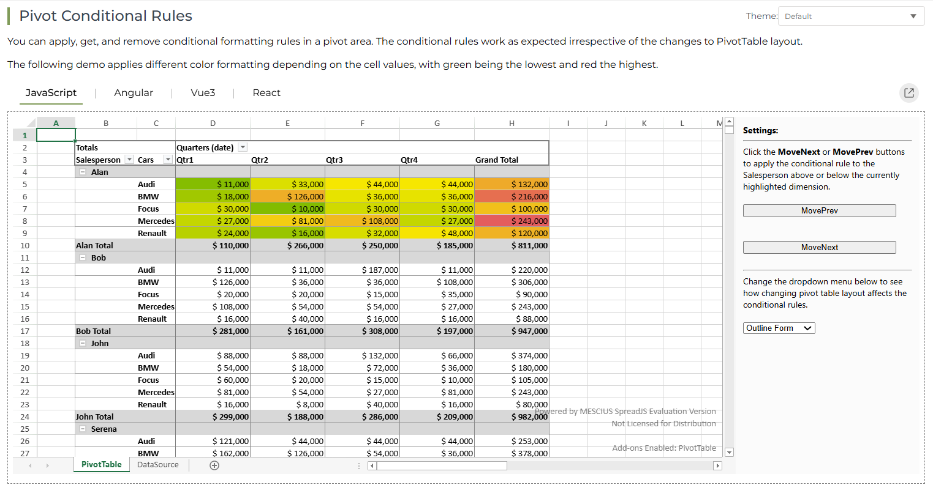
Task: Select the PivotTable sheet tab
Action: tap(101, 465)
